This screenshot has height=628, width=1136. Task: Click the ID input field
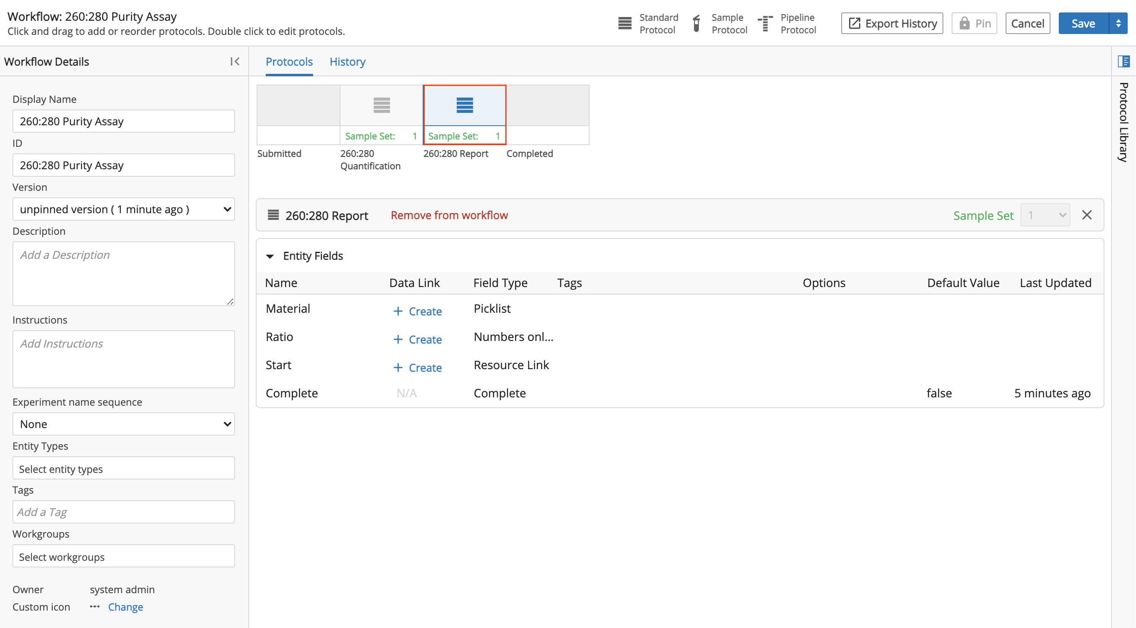click(123, 165)
